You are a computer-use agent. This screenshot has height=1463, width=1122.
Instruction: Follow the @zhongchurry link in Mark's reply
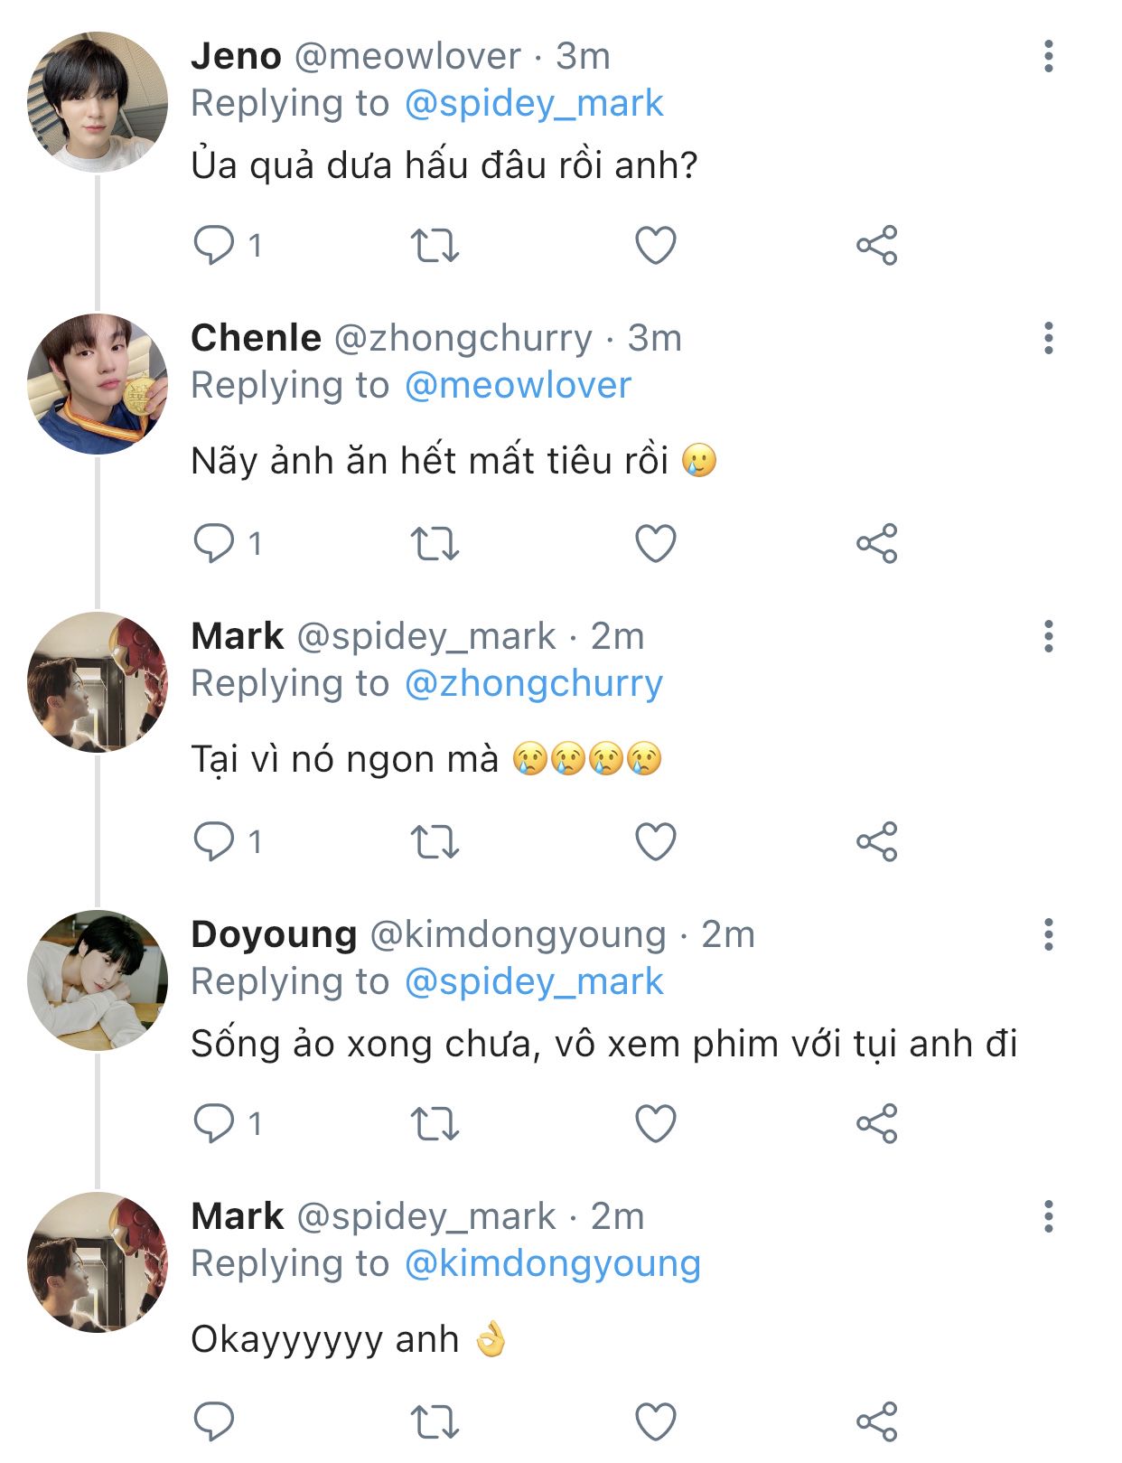coord(533,684)
